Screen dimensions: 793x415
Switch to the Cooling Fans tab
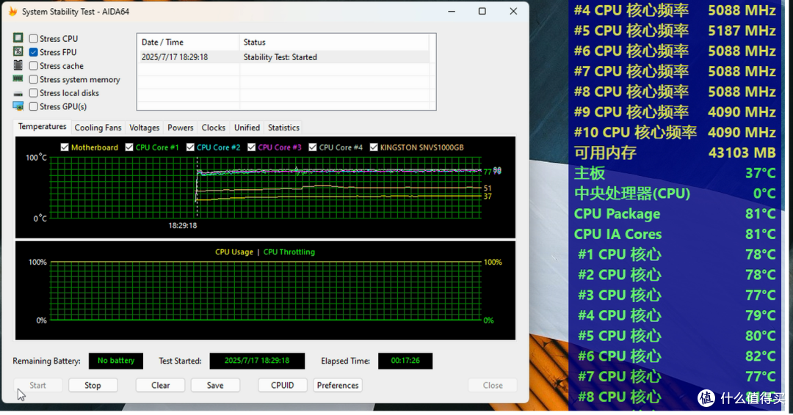[98, 128]
